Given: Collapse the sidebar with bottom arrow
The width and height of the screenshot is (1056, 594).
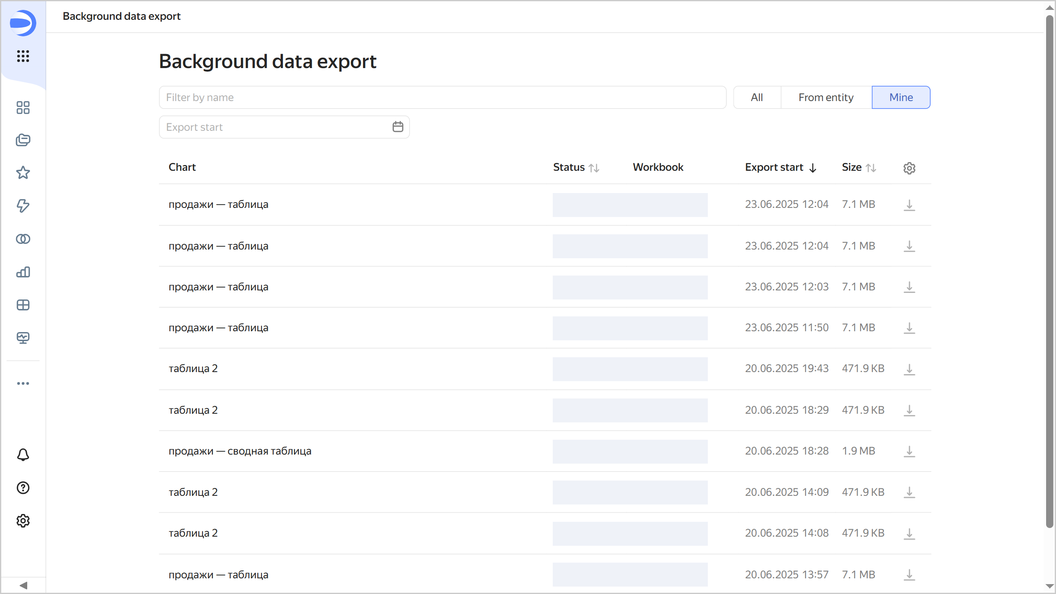Looking at the screenshot, I should (23, 585).
